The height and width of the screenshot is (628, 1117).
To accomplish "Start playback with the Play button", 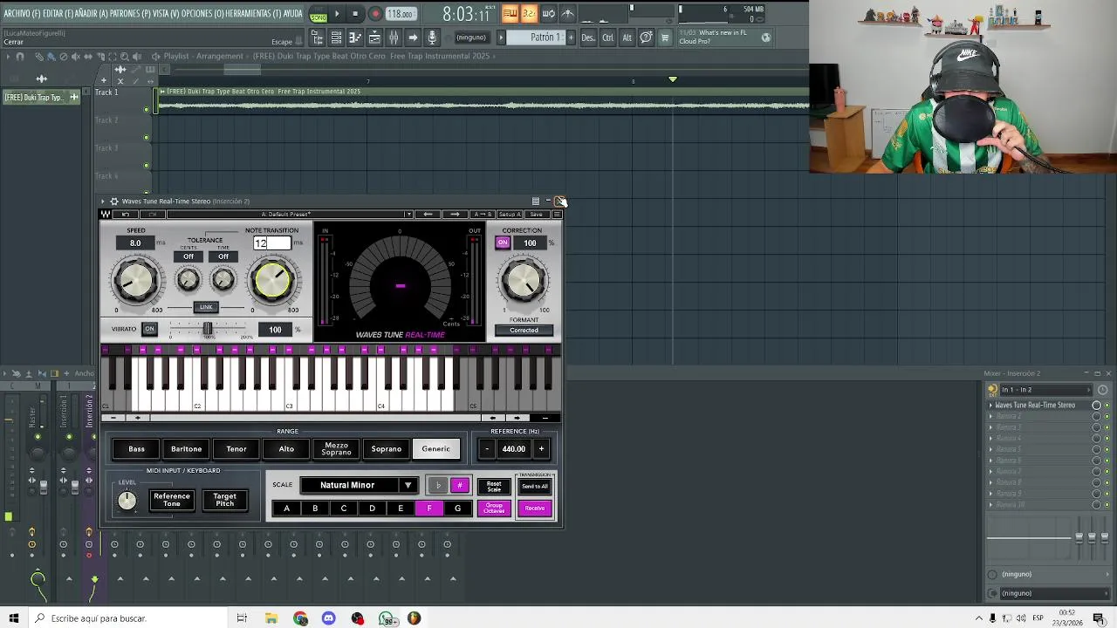I will (337, 14).
